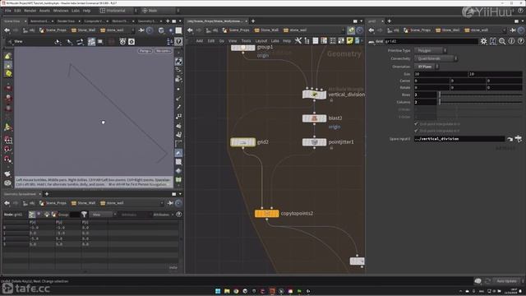This screenshot has height=296, width=526.
Task: Click the node name field grid2
Action: pos(431,41)
